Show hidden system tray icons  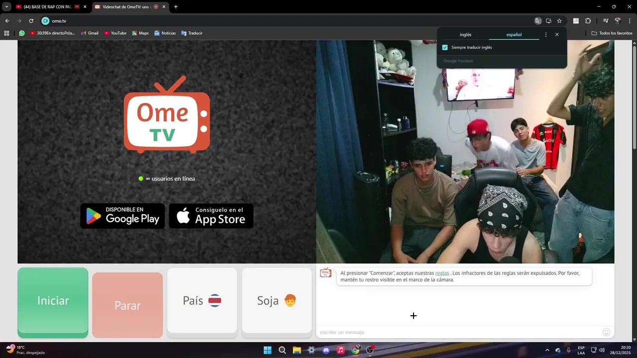(x=547, y=350)
